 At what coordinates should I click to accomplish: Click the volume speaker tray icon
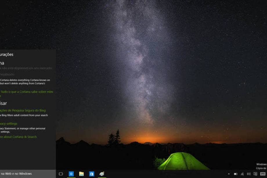(249, 174)
